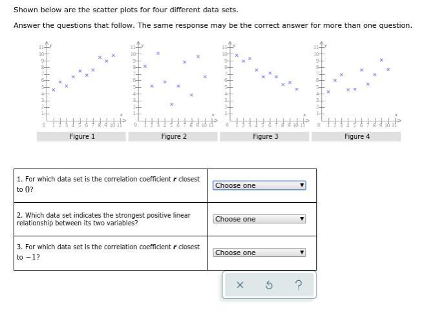Image resolution: width=424 pixels, height=319 pixels.
Task: Click the question mark help icon
Action: point(298,285)
